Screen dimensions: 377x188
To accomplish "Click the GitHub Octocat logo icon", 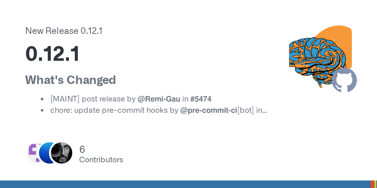I will pos(344,80).
